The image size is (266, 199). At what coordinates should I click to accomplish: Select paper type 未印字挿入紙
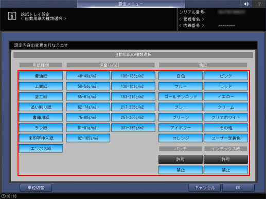41,138
